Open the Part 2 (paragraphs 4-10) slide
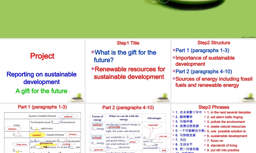This screenshot has height=153, width=256. click(128, 129)
